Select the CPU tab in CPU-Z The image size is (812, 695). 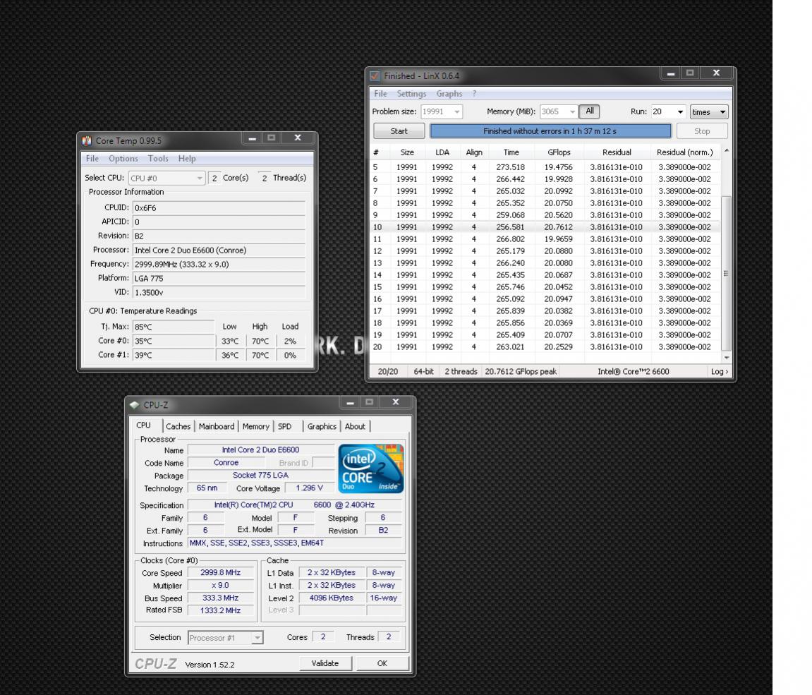click(x=143, y=425)
